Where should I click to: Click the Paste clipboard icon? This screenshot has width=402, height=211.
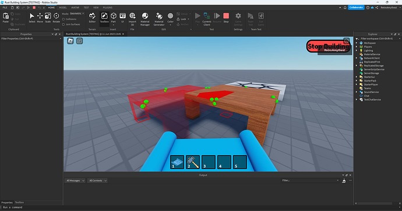tap(6, 16)
